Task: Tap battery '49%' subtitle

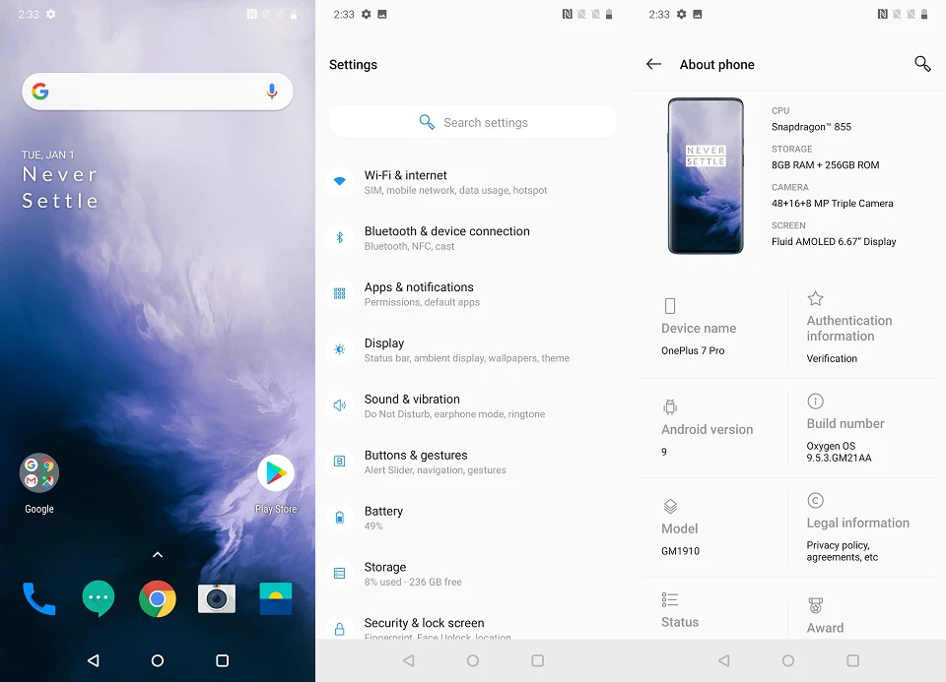Action: (373, 526)
